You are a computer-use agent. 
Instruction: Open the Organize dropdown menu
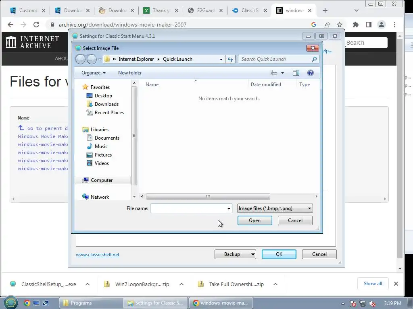point(94,73)
